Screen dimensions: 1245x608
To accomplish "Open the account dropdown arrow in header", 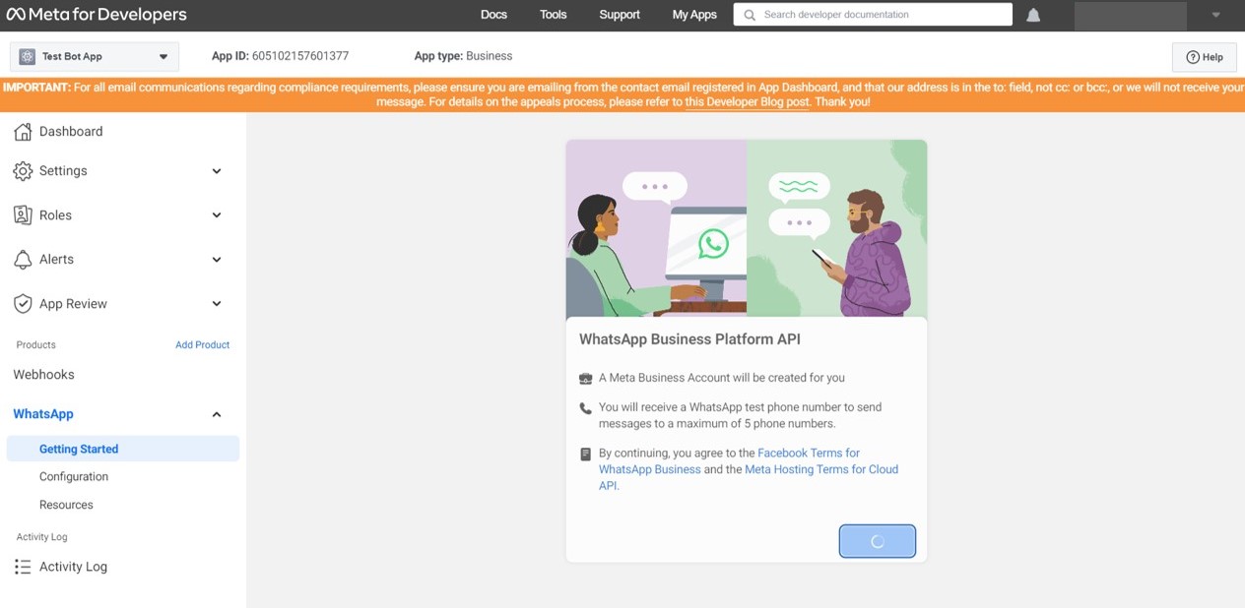I will click(x=1215, y=15).
